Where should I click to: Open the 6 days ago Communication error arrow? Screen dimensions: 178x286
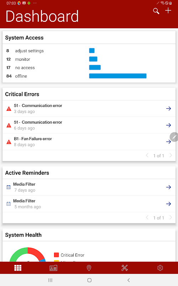click(x=168, y=125)
